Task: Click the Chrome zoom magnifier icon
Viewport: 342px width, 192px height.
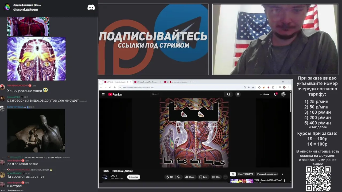Action: 249,87
